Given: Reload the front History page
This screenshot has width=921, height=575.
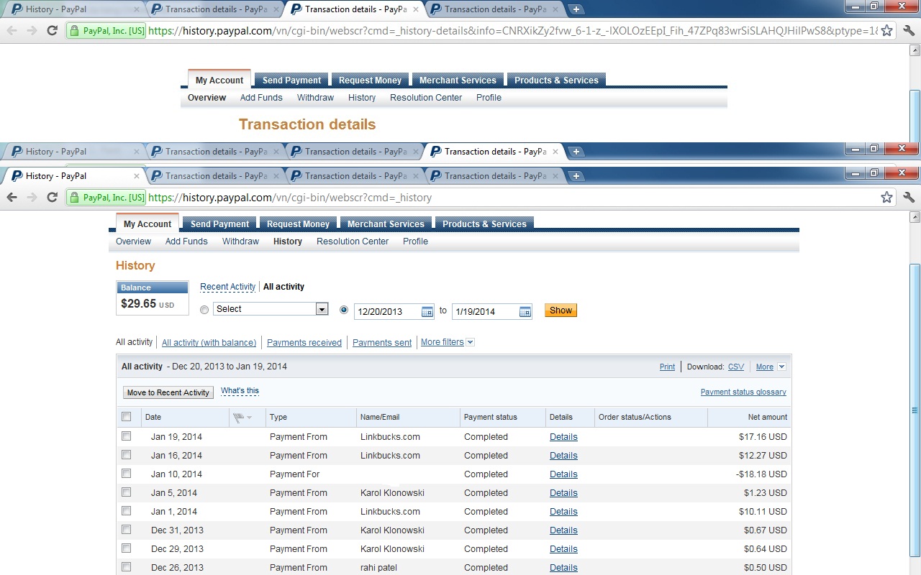Looking at the screenshot, I should point(52,198).
